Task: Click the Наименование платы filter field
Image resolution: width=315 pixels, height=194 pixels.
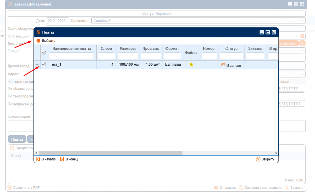Action: 71,56
